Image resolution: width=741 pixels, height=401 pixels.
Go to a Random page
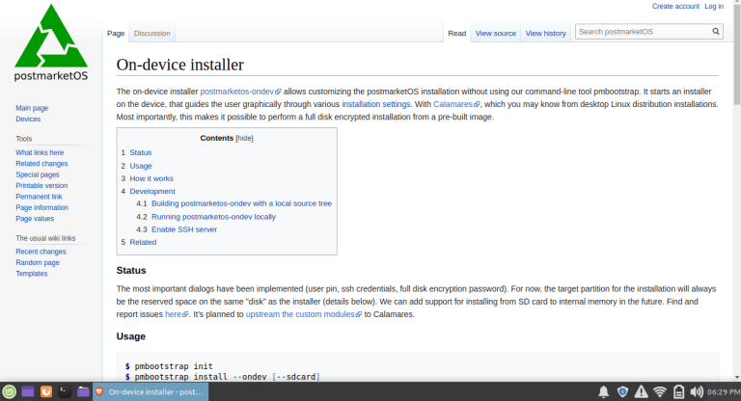pos(38,262)
